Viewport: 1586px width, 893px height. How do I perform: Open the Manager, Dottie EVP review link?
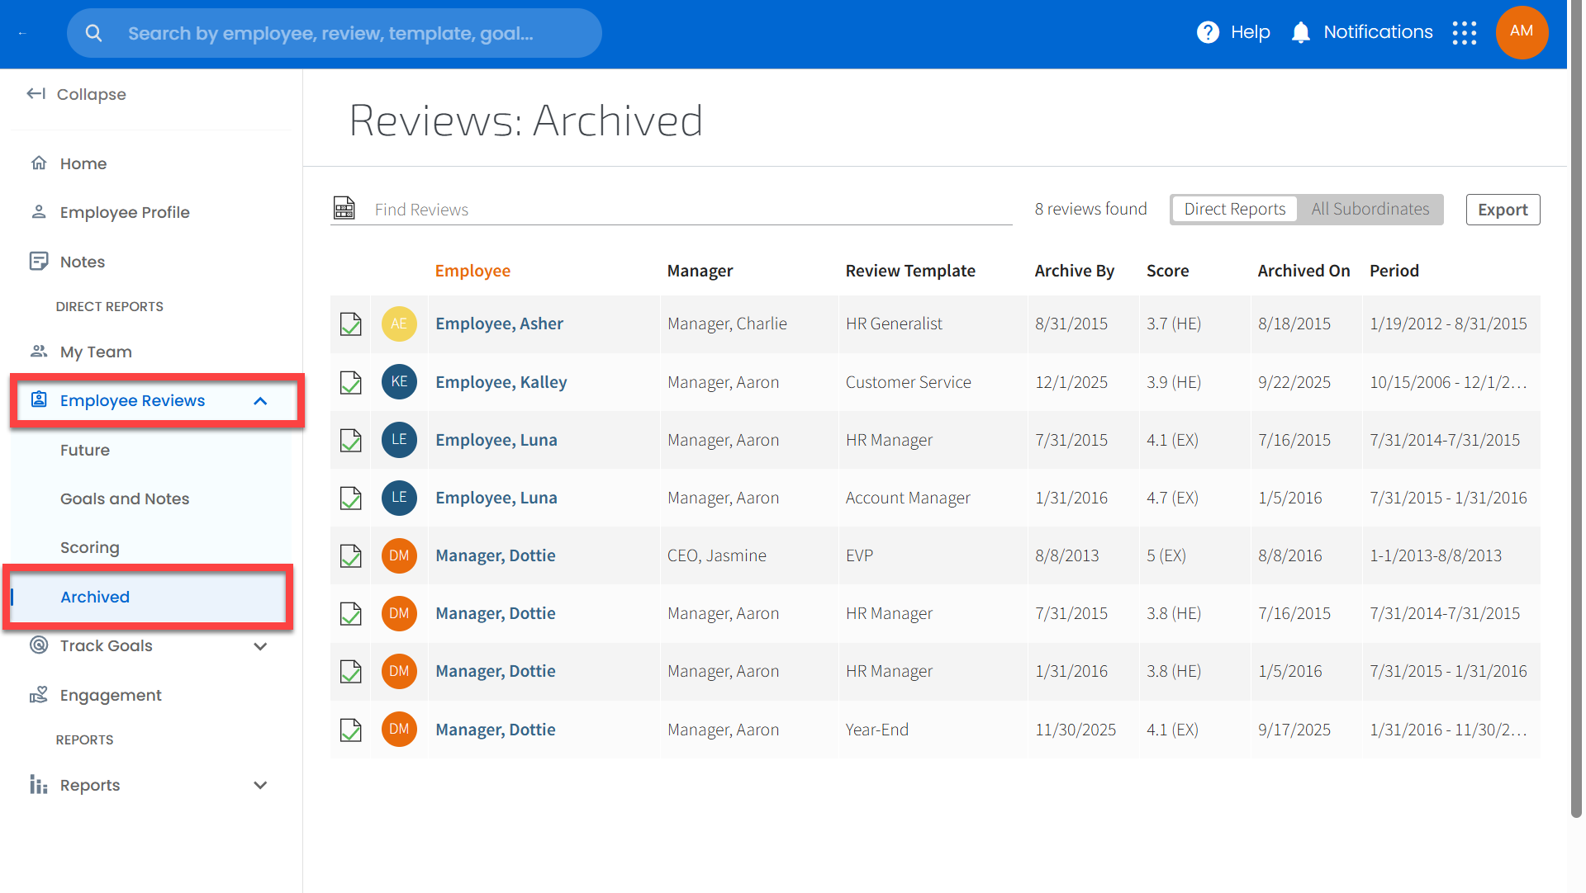(495, 555)
